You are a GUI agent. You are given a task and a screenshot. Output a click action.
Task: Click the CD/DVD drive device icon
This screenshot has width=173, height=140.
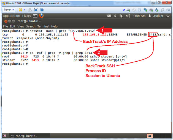pyautogui.click(x=134, y=10)
